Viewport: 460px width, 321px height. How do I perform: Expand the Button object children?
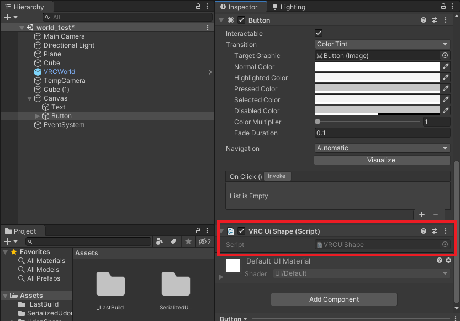pyautogui.click(x=37, y=116)
